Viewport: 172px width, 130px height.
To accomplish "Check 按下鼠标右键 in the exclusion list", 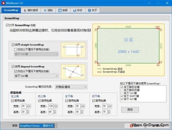I will pyautogui.click(x=122, y=90).
